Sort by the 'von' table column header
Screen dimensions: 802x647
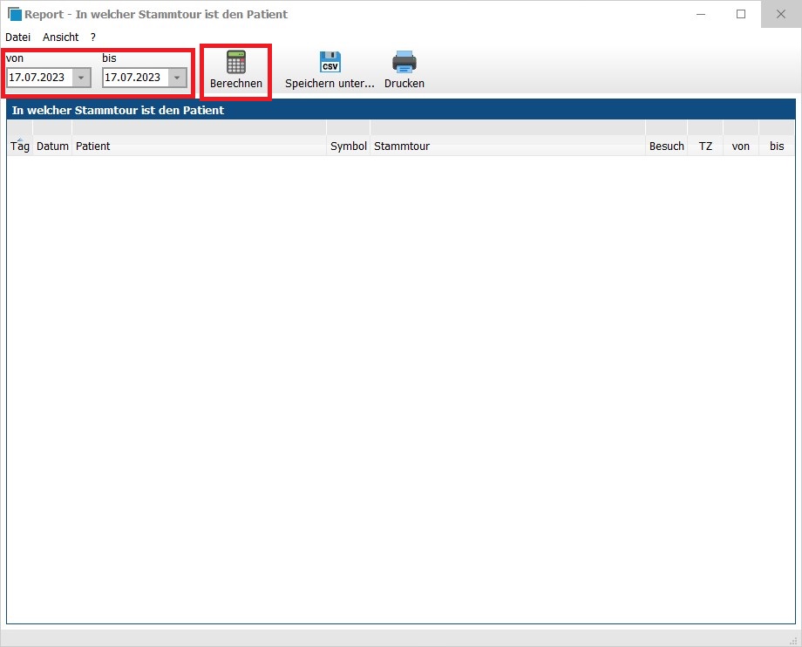tap(741, 146)
